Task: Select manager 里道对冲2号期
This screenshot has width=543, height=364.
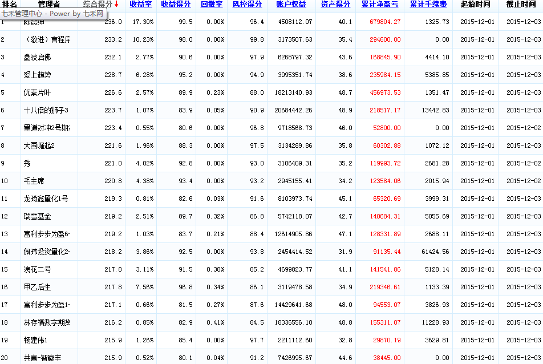Action: pos(47,128)
